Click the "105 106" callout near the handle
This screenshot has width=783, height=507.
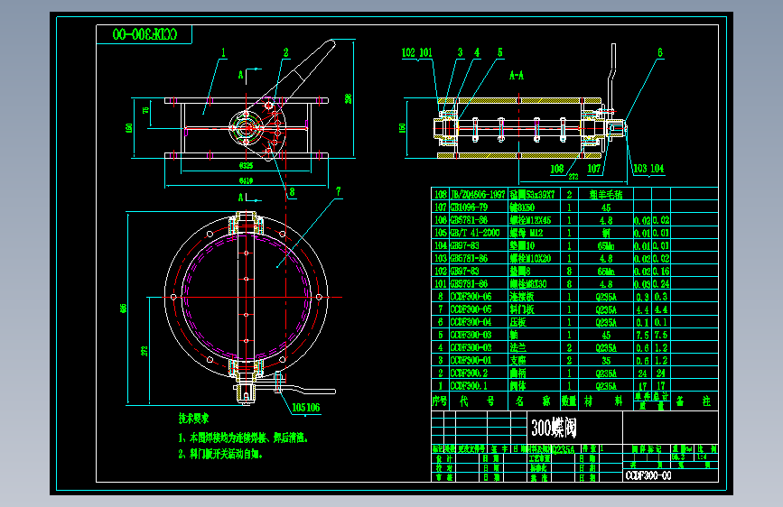pos(305,408)
